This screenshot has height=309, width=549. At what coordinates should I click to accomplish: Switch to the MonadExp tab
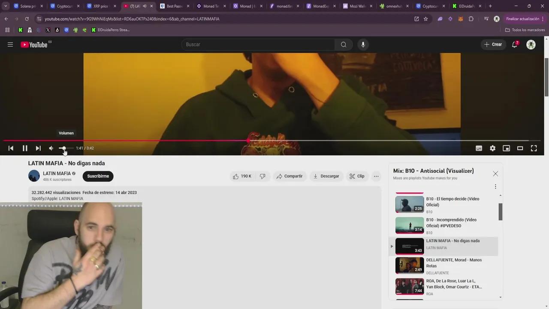click(320, 6)
